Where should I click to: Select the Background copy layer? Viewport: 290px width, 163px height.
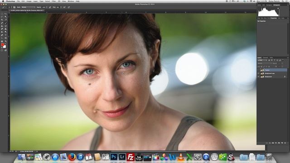[272, 73]
